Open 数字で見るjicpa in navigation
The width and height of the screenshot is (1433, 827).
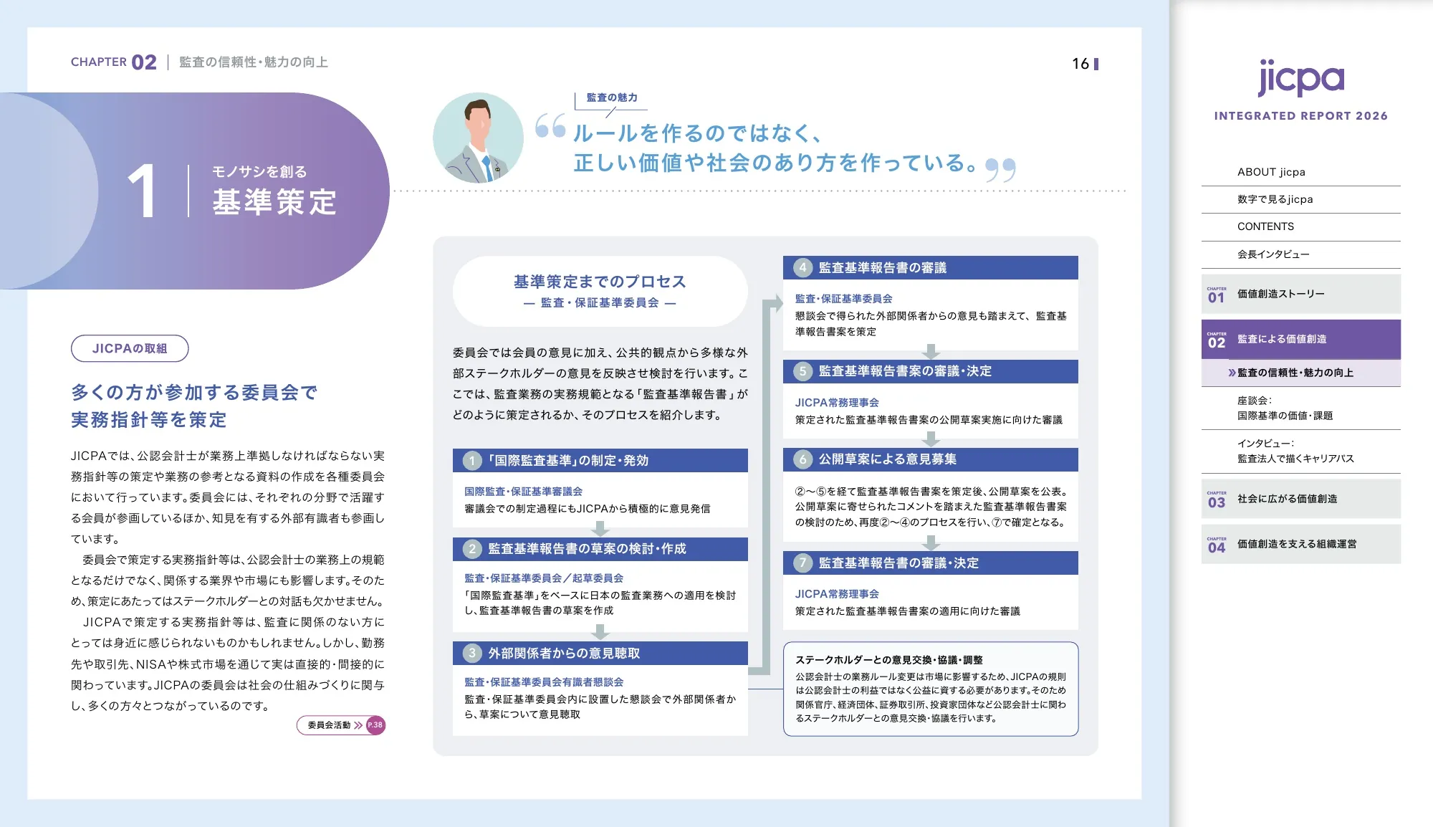1300,199
